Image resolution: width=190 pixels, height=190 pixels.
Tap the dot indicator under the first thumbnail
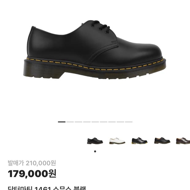click(95, 151)
